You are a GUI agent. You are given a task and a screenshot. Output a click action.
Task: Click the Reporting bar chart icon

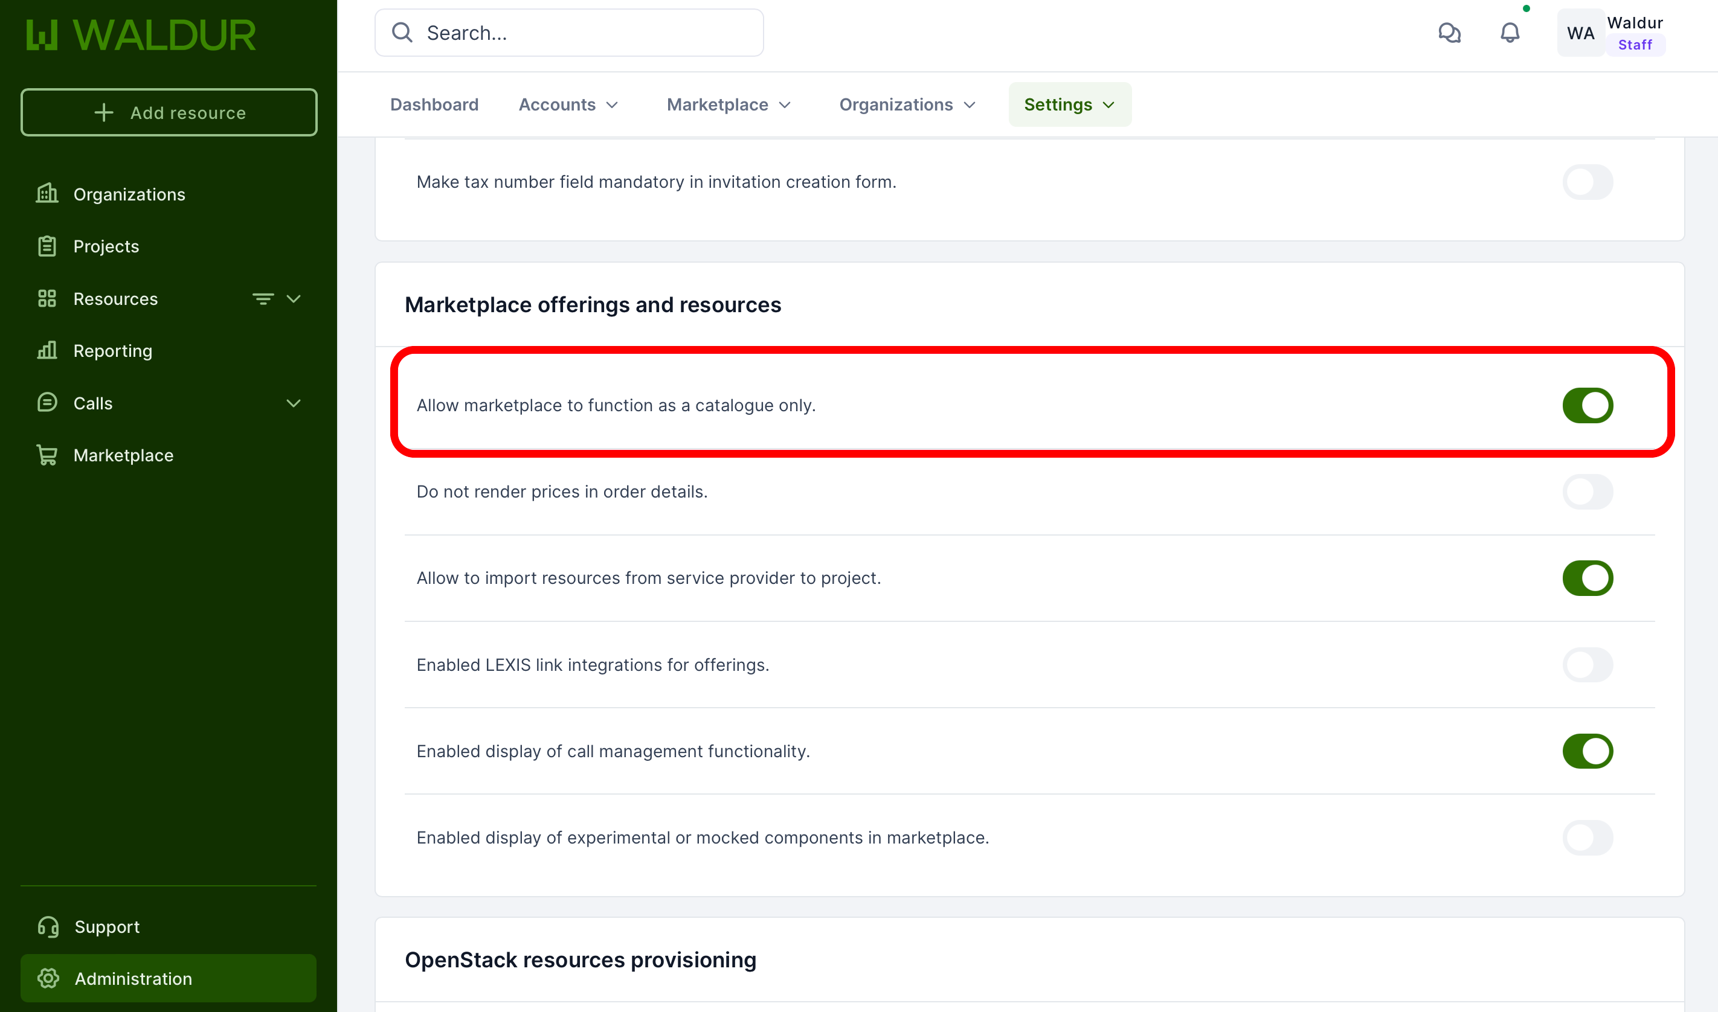[x=47, y=351]
